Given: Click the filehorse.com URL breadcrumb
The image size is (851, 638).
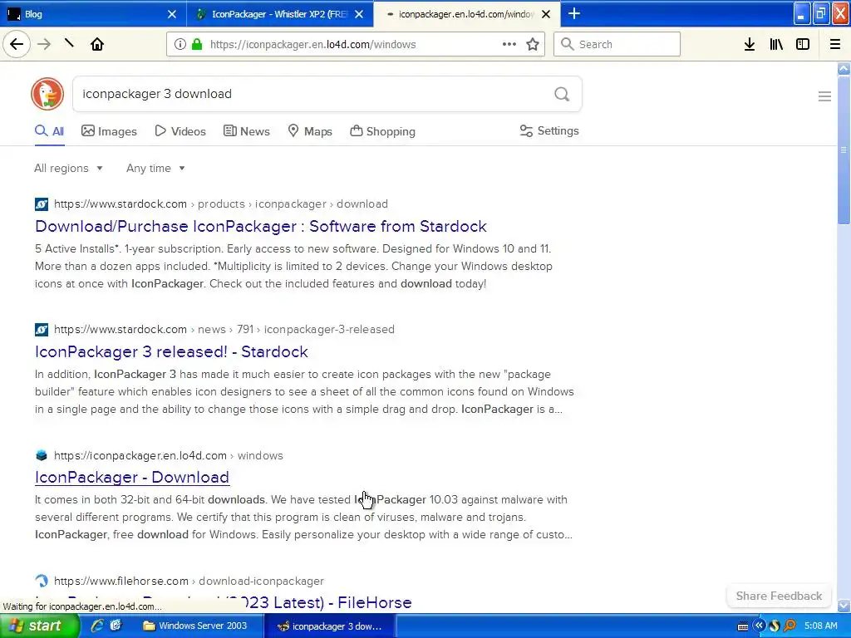Looking at the screenshot, I should (189, 581).
